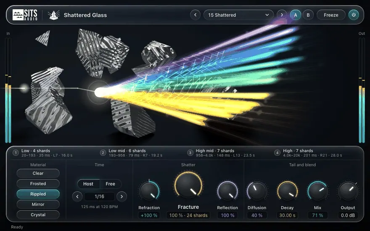The width and height of the screenshot is (370, 231).
Task: Step to the previous note division
Action: point(77,196)
